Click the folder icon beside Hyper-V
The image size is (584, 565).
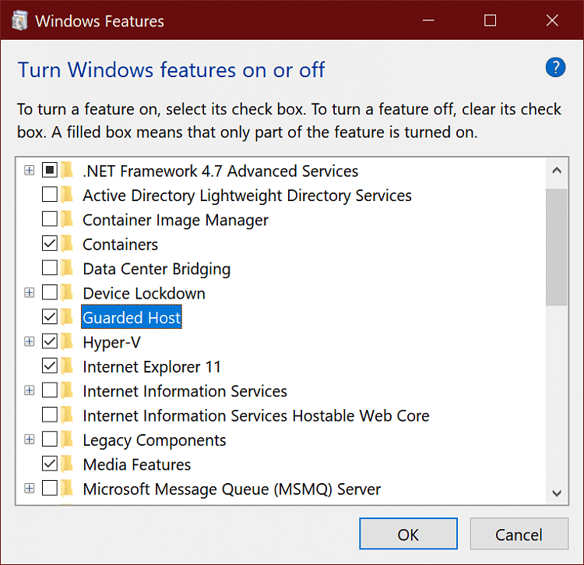click(x=67, y=342)
